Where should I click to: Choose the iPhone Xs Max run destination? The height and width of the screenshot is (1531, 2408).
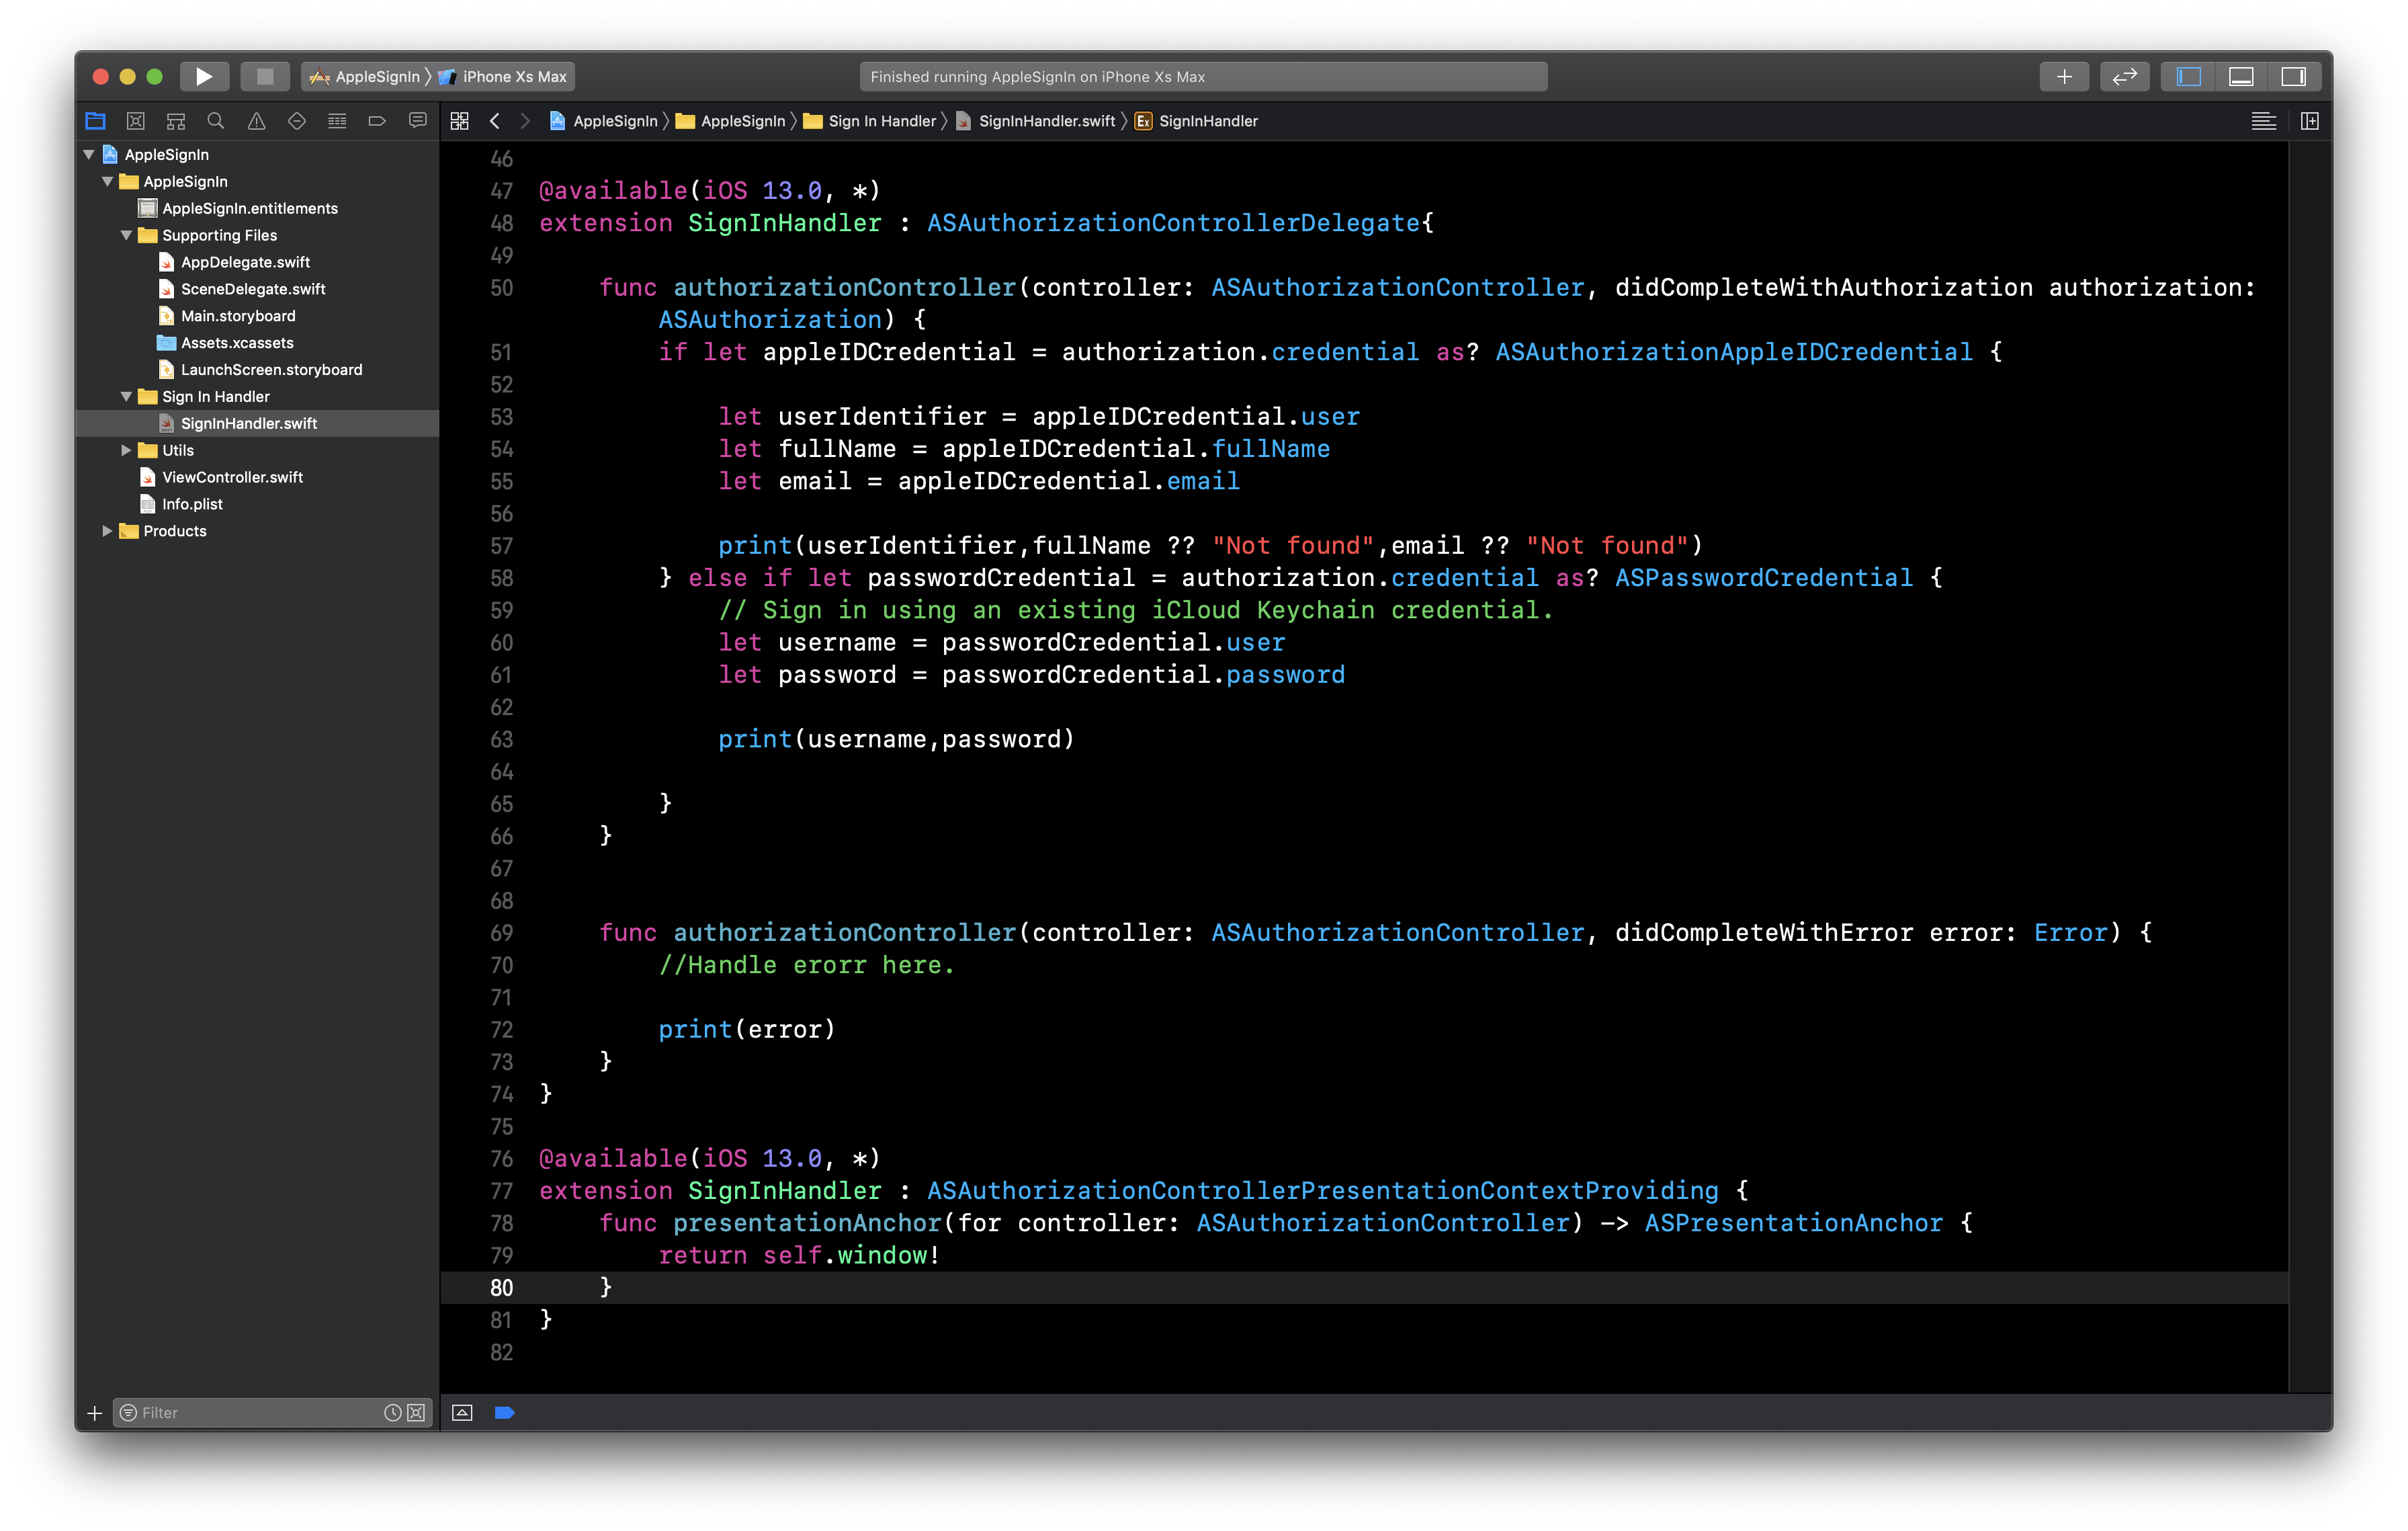coord(503,77)
